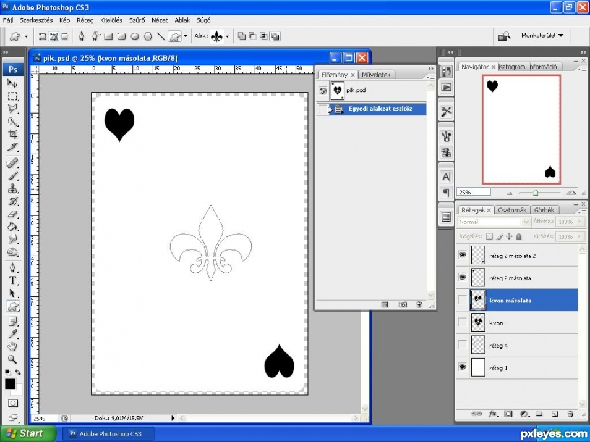The width and height of the screenshot is (590, 442).
Task: Choose Ellipse shape in options bar
Action: pos(135,36)
